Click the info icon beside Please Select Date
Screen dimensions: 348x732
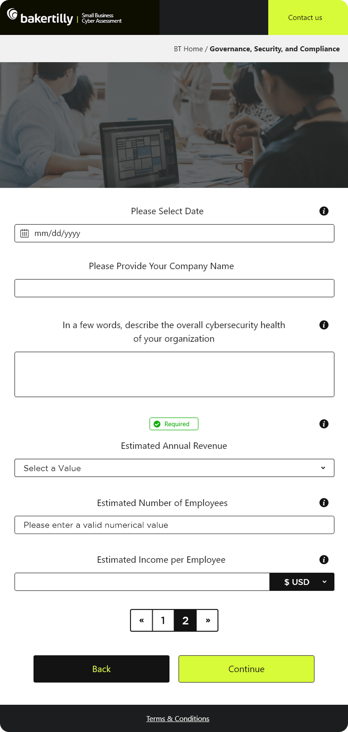coord(324,211)
